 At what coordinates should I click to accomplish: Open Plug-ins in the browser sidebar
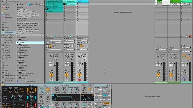[7, 45]
